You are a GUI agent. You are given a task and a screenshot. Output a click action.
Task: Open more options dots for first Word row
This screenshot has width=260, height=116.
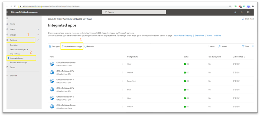(123, 64)
